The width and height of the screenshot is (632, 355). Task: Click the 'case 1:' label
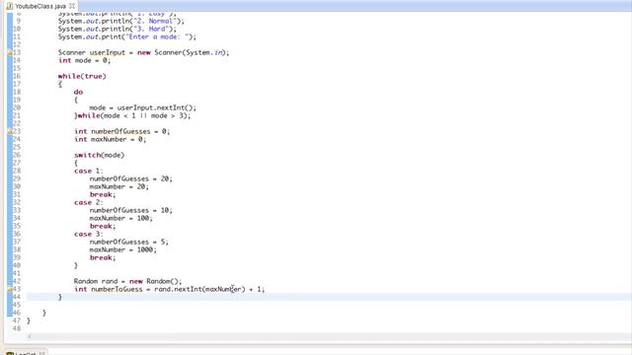88,171
